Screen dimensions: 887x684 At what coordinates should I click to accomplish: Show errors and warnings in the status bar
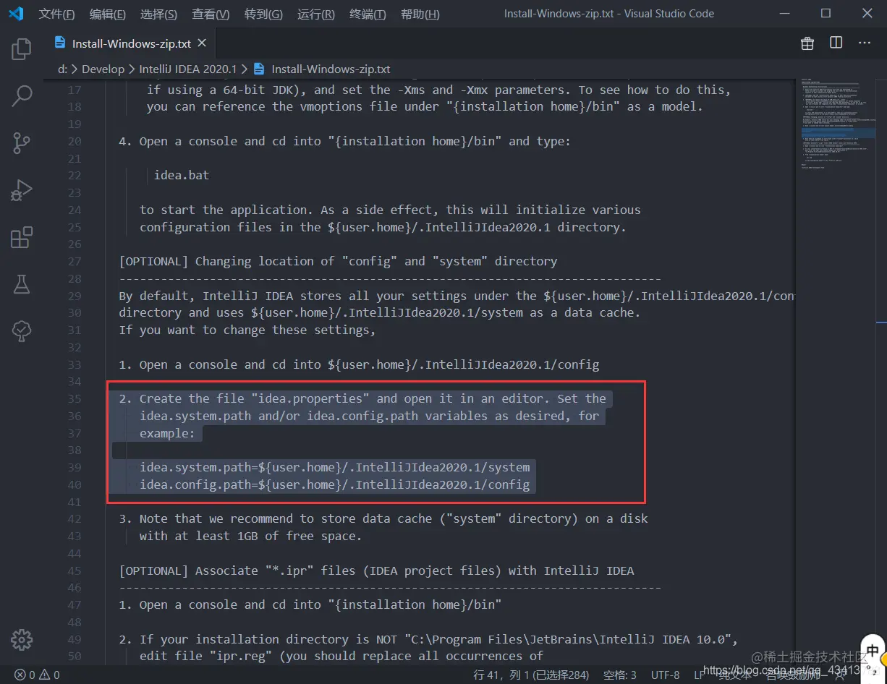[x=38, y=675]
